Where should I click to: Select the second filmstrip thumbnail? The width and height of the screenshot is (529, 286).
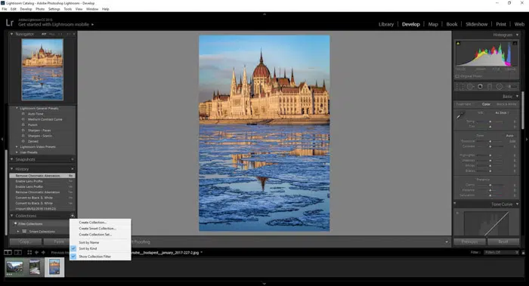pyautogui.click(x=35, y=267)
